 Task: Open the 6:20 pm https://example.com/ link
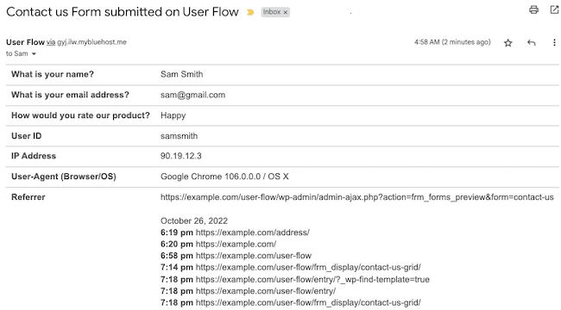point(236,245)
